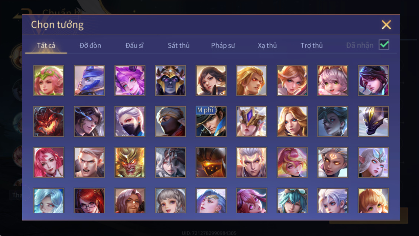The image size is (419, 236).
Task: Choose the dark helmeted hero with glowing purple eyes
Action: 170,80
